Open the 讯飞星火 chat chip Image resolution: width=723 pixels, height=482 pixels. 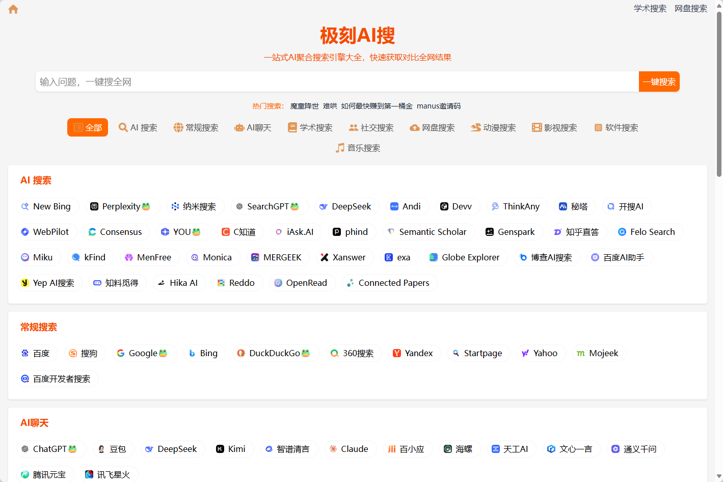tap(109, 474)
